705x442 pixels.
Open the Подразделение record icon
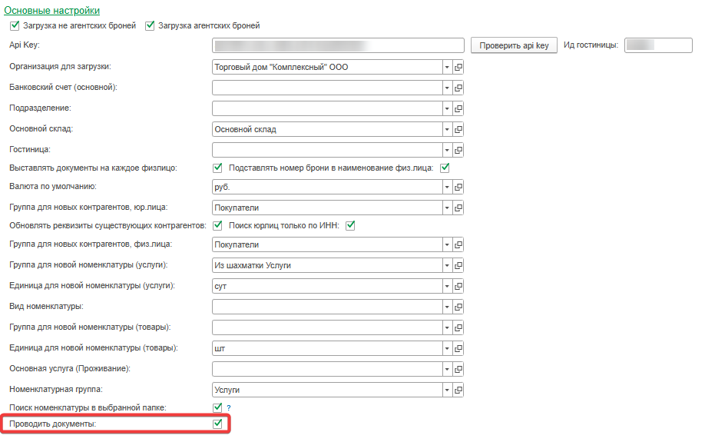[458, 108]
